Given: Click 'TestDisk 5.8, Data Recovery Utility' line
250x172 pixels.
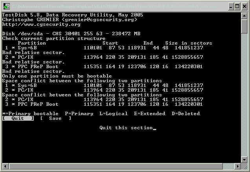Looking at the screenshot, I should [x=73, y=15].
